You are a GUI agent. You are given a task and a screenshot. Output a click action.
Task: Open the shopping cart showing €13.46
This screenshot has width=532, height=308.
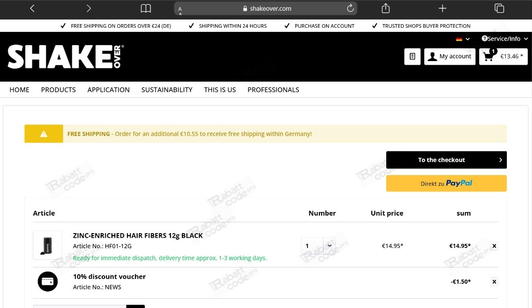[x=503, y=56]
